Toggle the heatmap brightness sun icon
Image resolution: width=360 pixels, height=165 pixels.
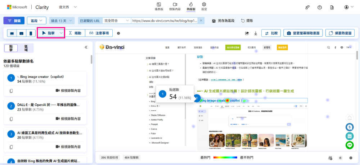(341, 158)
